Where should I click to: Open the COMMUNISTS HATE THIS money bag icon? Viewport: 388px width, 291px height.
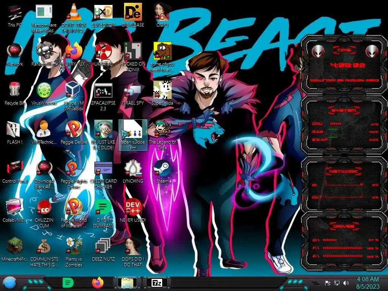click(x=44, y=252)
